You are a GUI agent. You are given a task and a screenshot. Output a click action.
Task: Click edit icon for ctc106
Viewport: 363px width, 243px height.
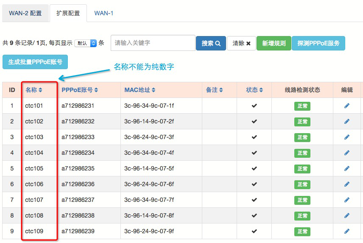[x=347, y=184]
